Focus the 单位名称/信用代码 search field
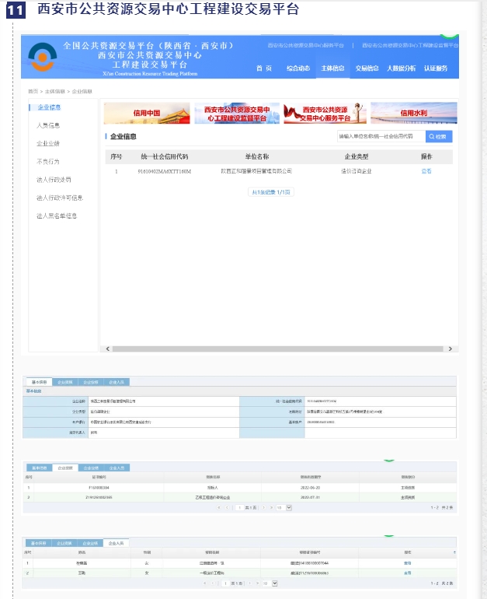 tap(381, 136)
